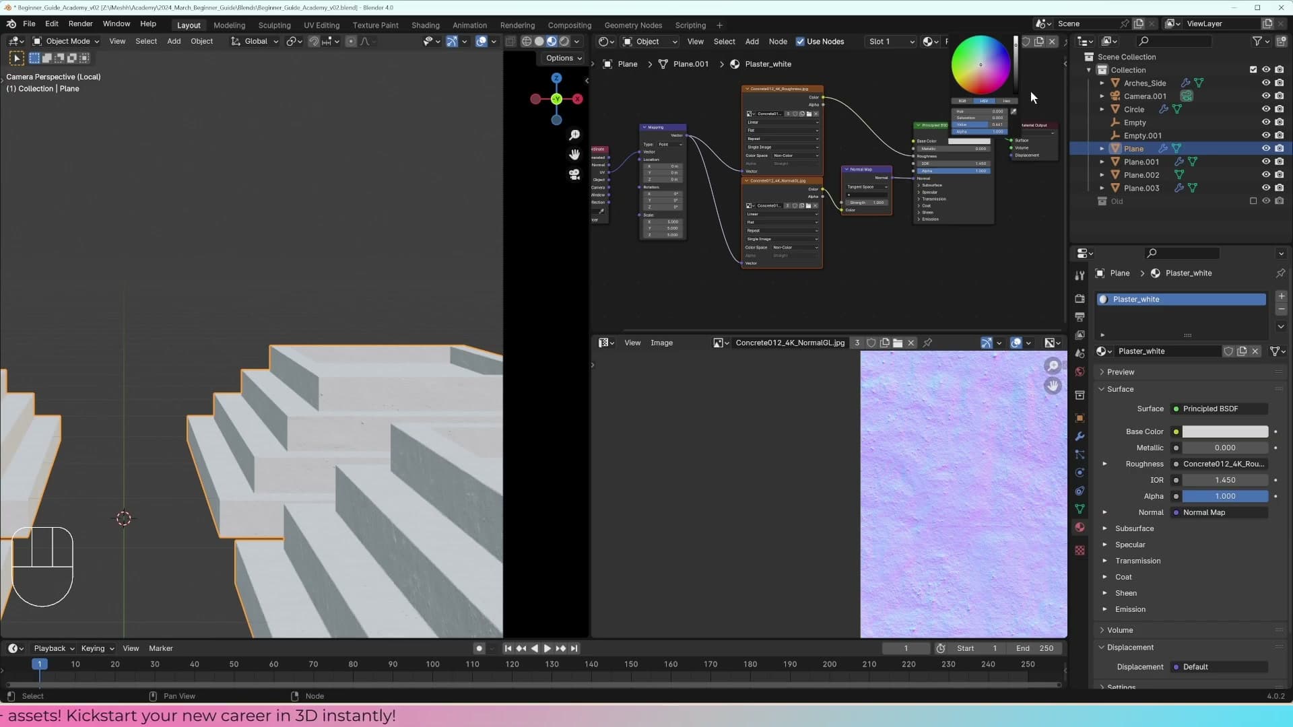Click the Base Color swatch in Surface panel
The height and width of the screenshot is (727, 1293).
[x=1225, y=432]
